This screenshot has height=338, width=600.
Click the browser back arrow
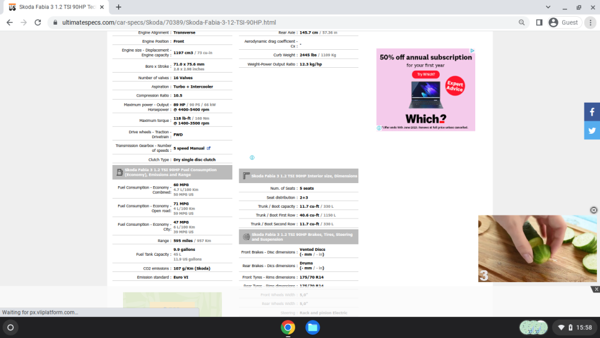click(10, 23)
